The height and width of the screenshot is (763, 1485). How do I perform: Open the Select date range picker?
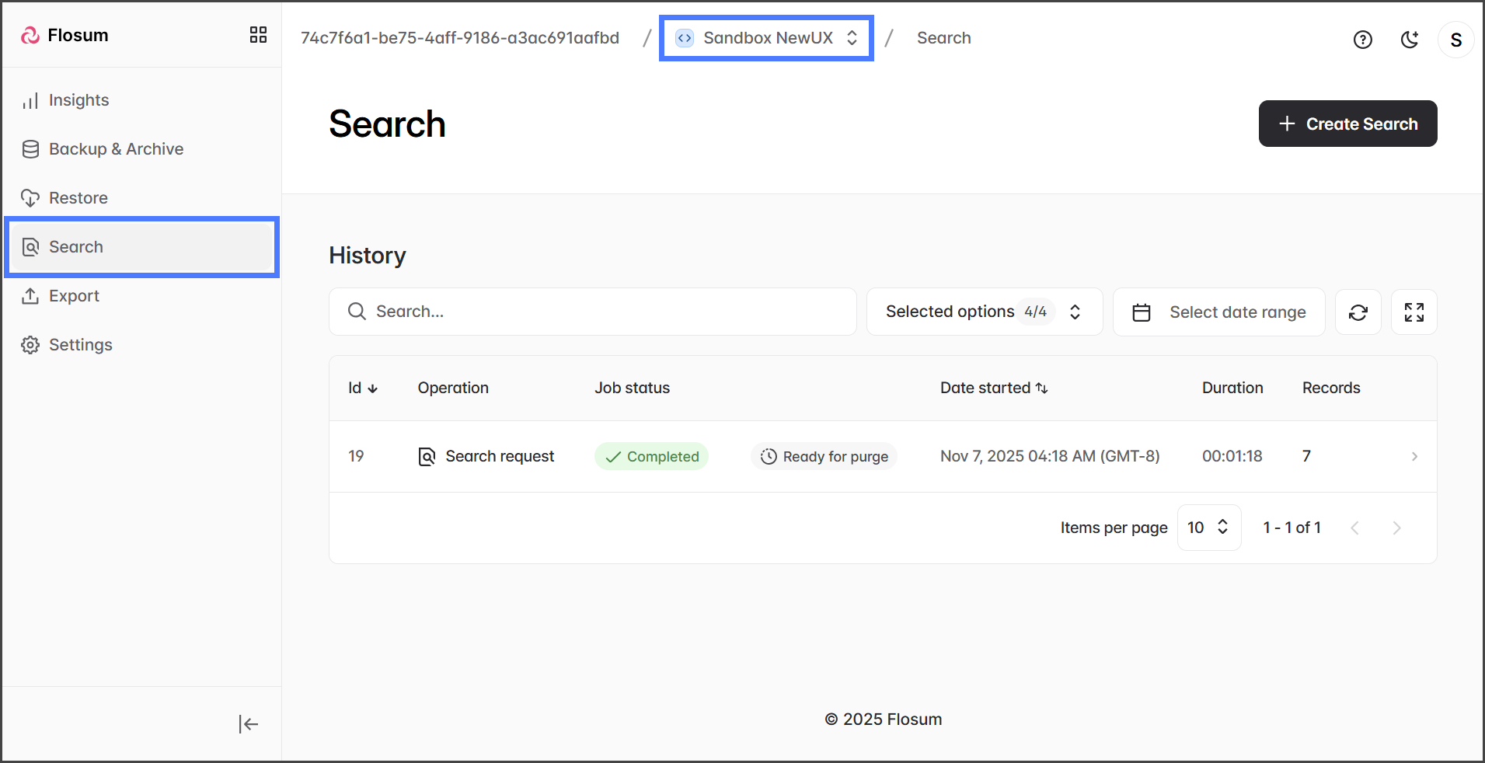click(1218, 312)
